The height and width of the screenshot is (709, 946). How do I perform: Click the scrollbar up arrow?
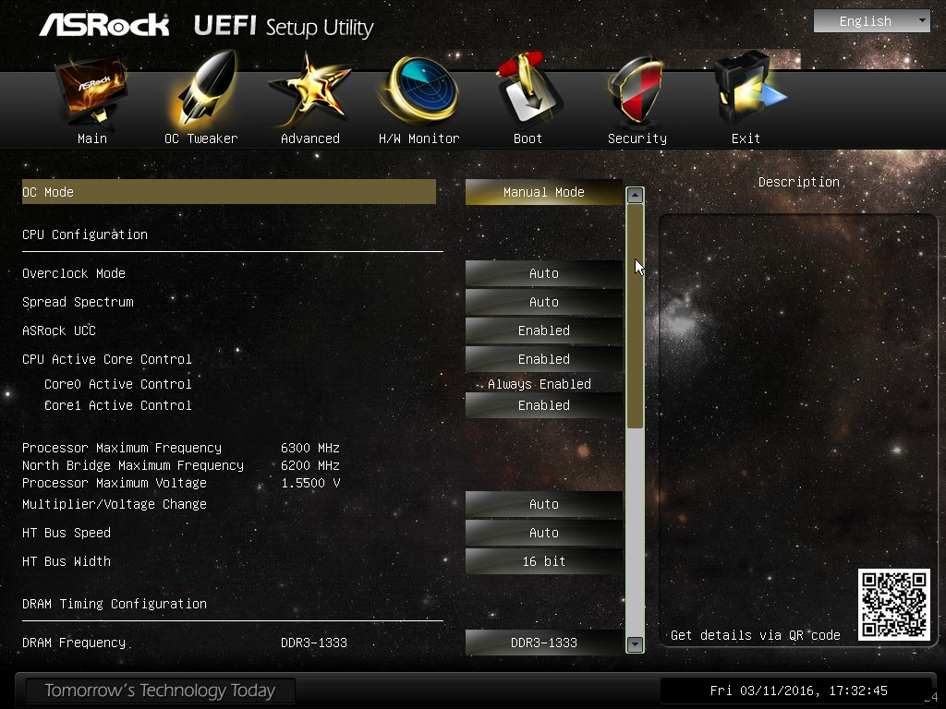(x=635, y=196)
